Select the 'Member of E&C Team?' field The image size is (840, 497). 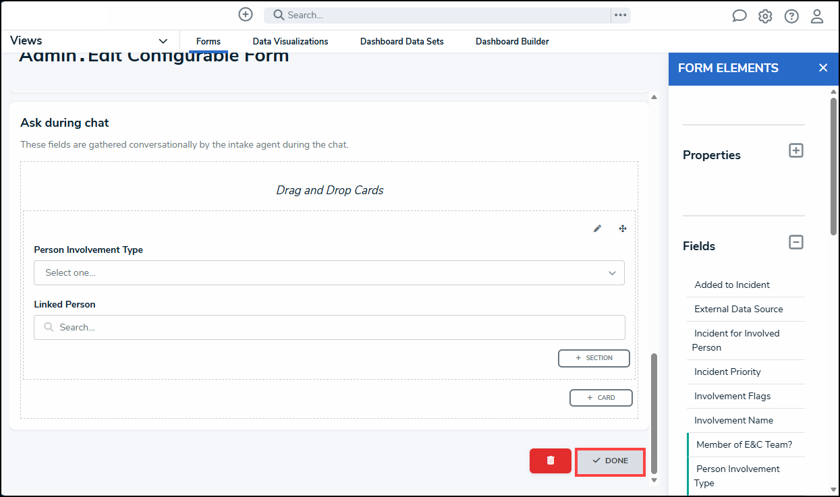(x=746, y=444)
